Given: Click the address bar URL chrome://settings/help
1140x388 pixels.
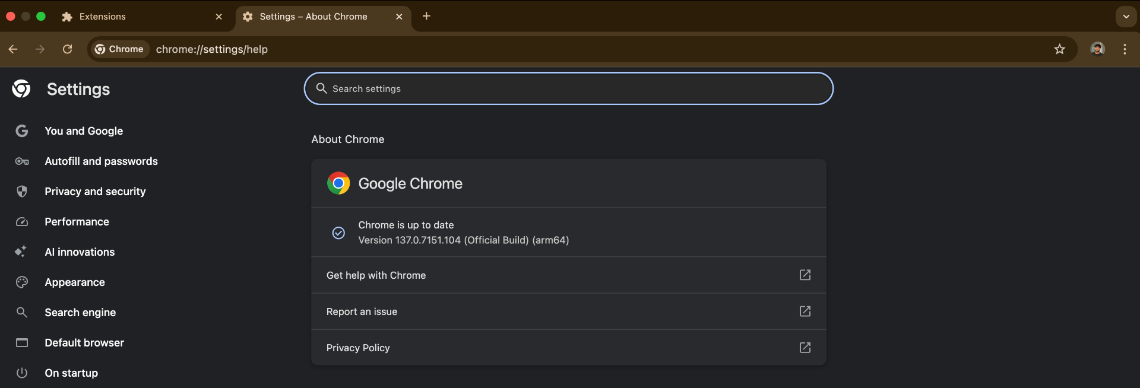Looking at the screenshot, I should [x=212, y=49].
